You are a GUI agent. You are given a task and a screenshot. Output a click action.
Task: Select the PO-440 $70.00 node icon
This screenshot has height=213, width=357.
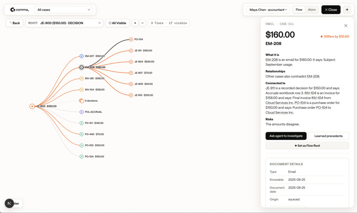pos(81,134)
